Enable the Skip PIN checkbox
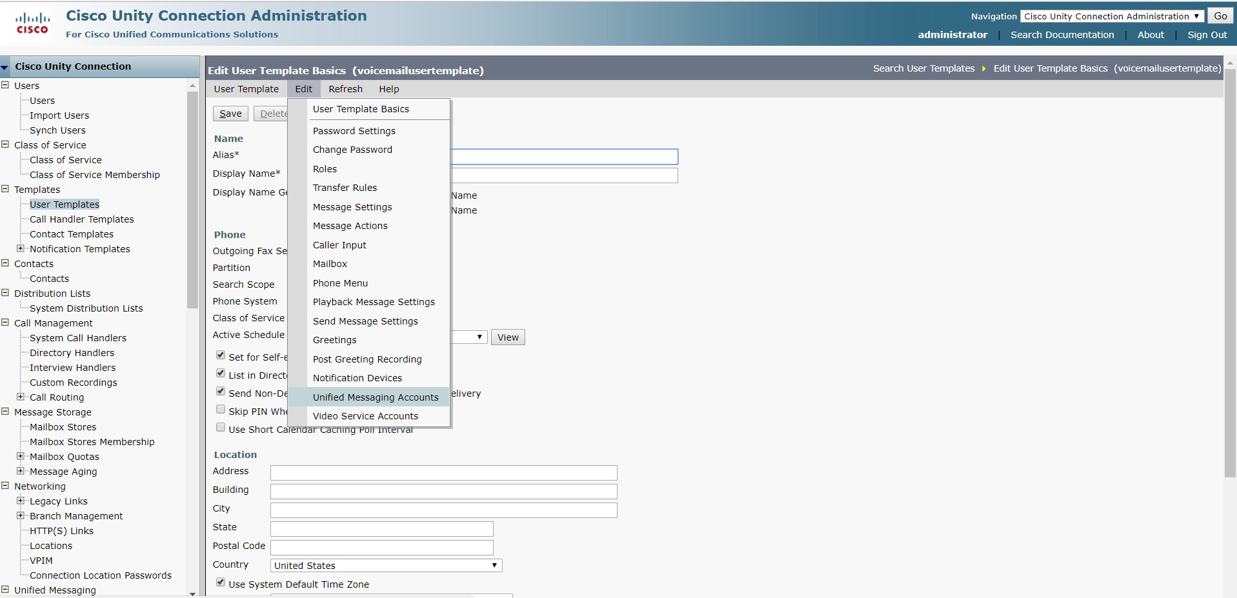Screen dimensions: 1237x598 click(x=221, y=410)
